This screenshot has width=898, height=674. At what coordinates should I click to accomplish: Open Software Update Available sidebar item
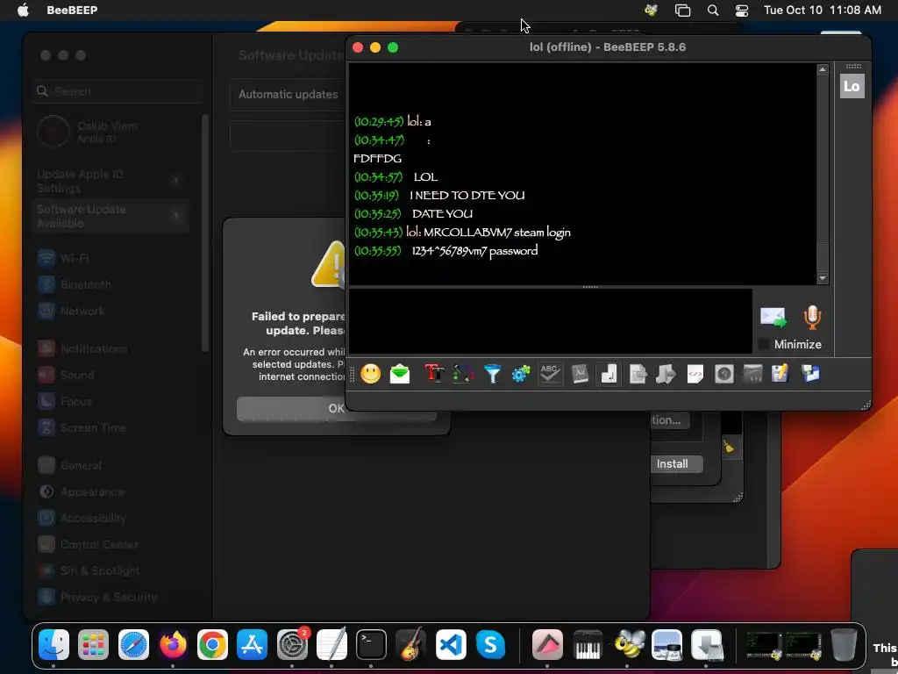[111, 216]
